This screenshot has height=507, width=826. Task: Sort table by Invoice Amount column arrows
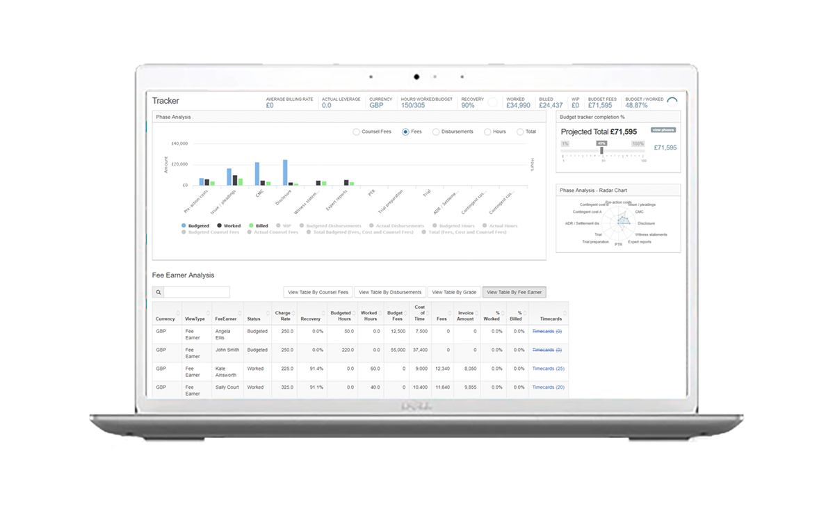[477, 314]
